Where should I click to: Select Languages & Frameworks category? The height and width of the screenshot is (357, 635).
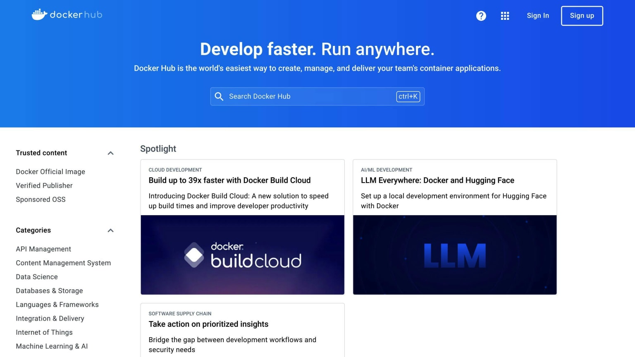coord(57,305)
